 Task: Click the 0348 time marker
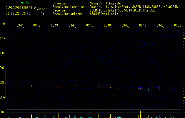143,25
